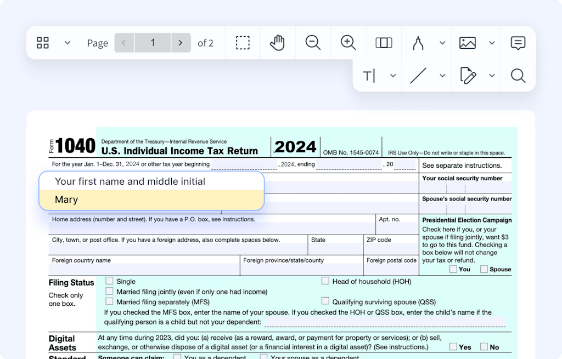Select the pen drawing tool

tap(418, 43)
